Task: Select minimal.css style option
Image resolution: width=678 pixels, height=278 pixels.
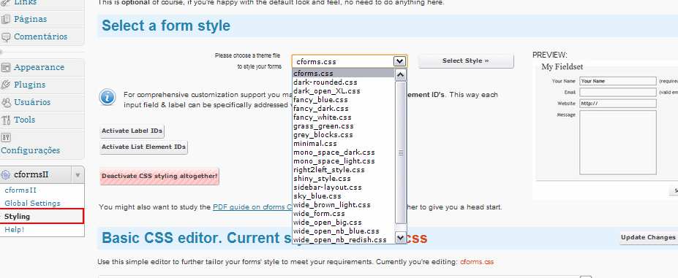Action: pos(344,143)
